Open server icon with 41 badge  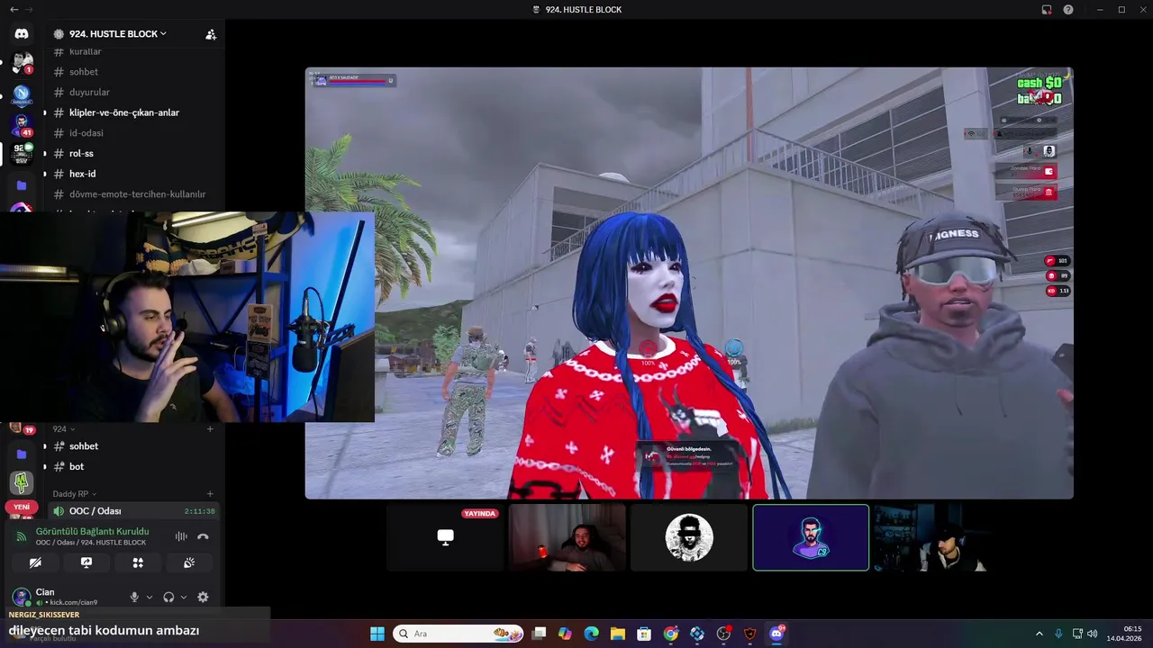pos(22,123)
